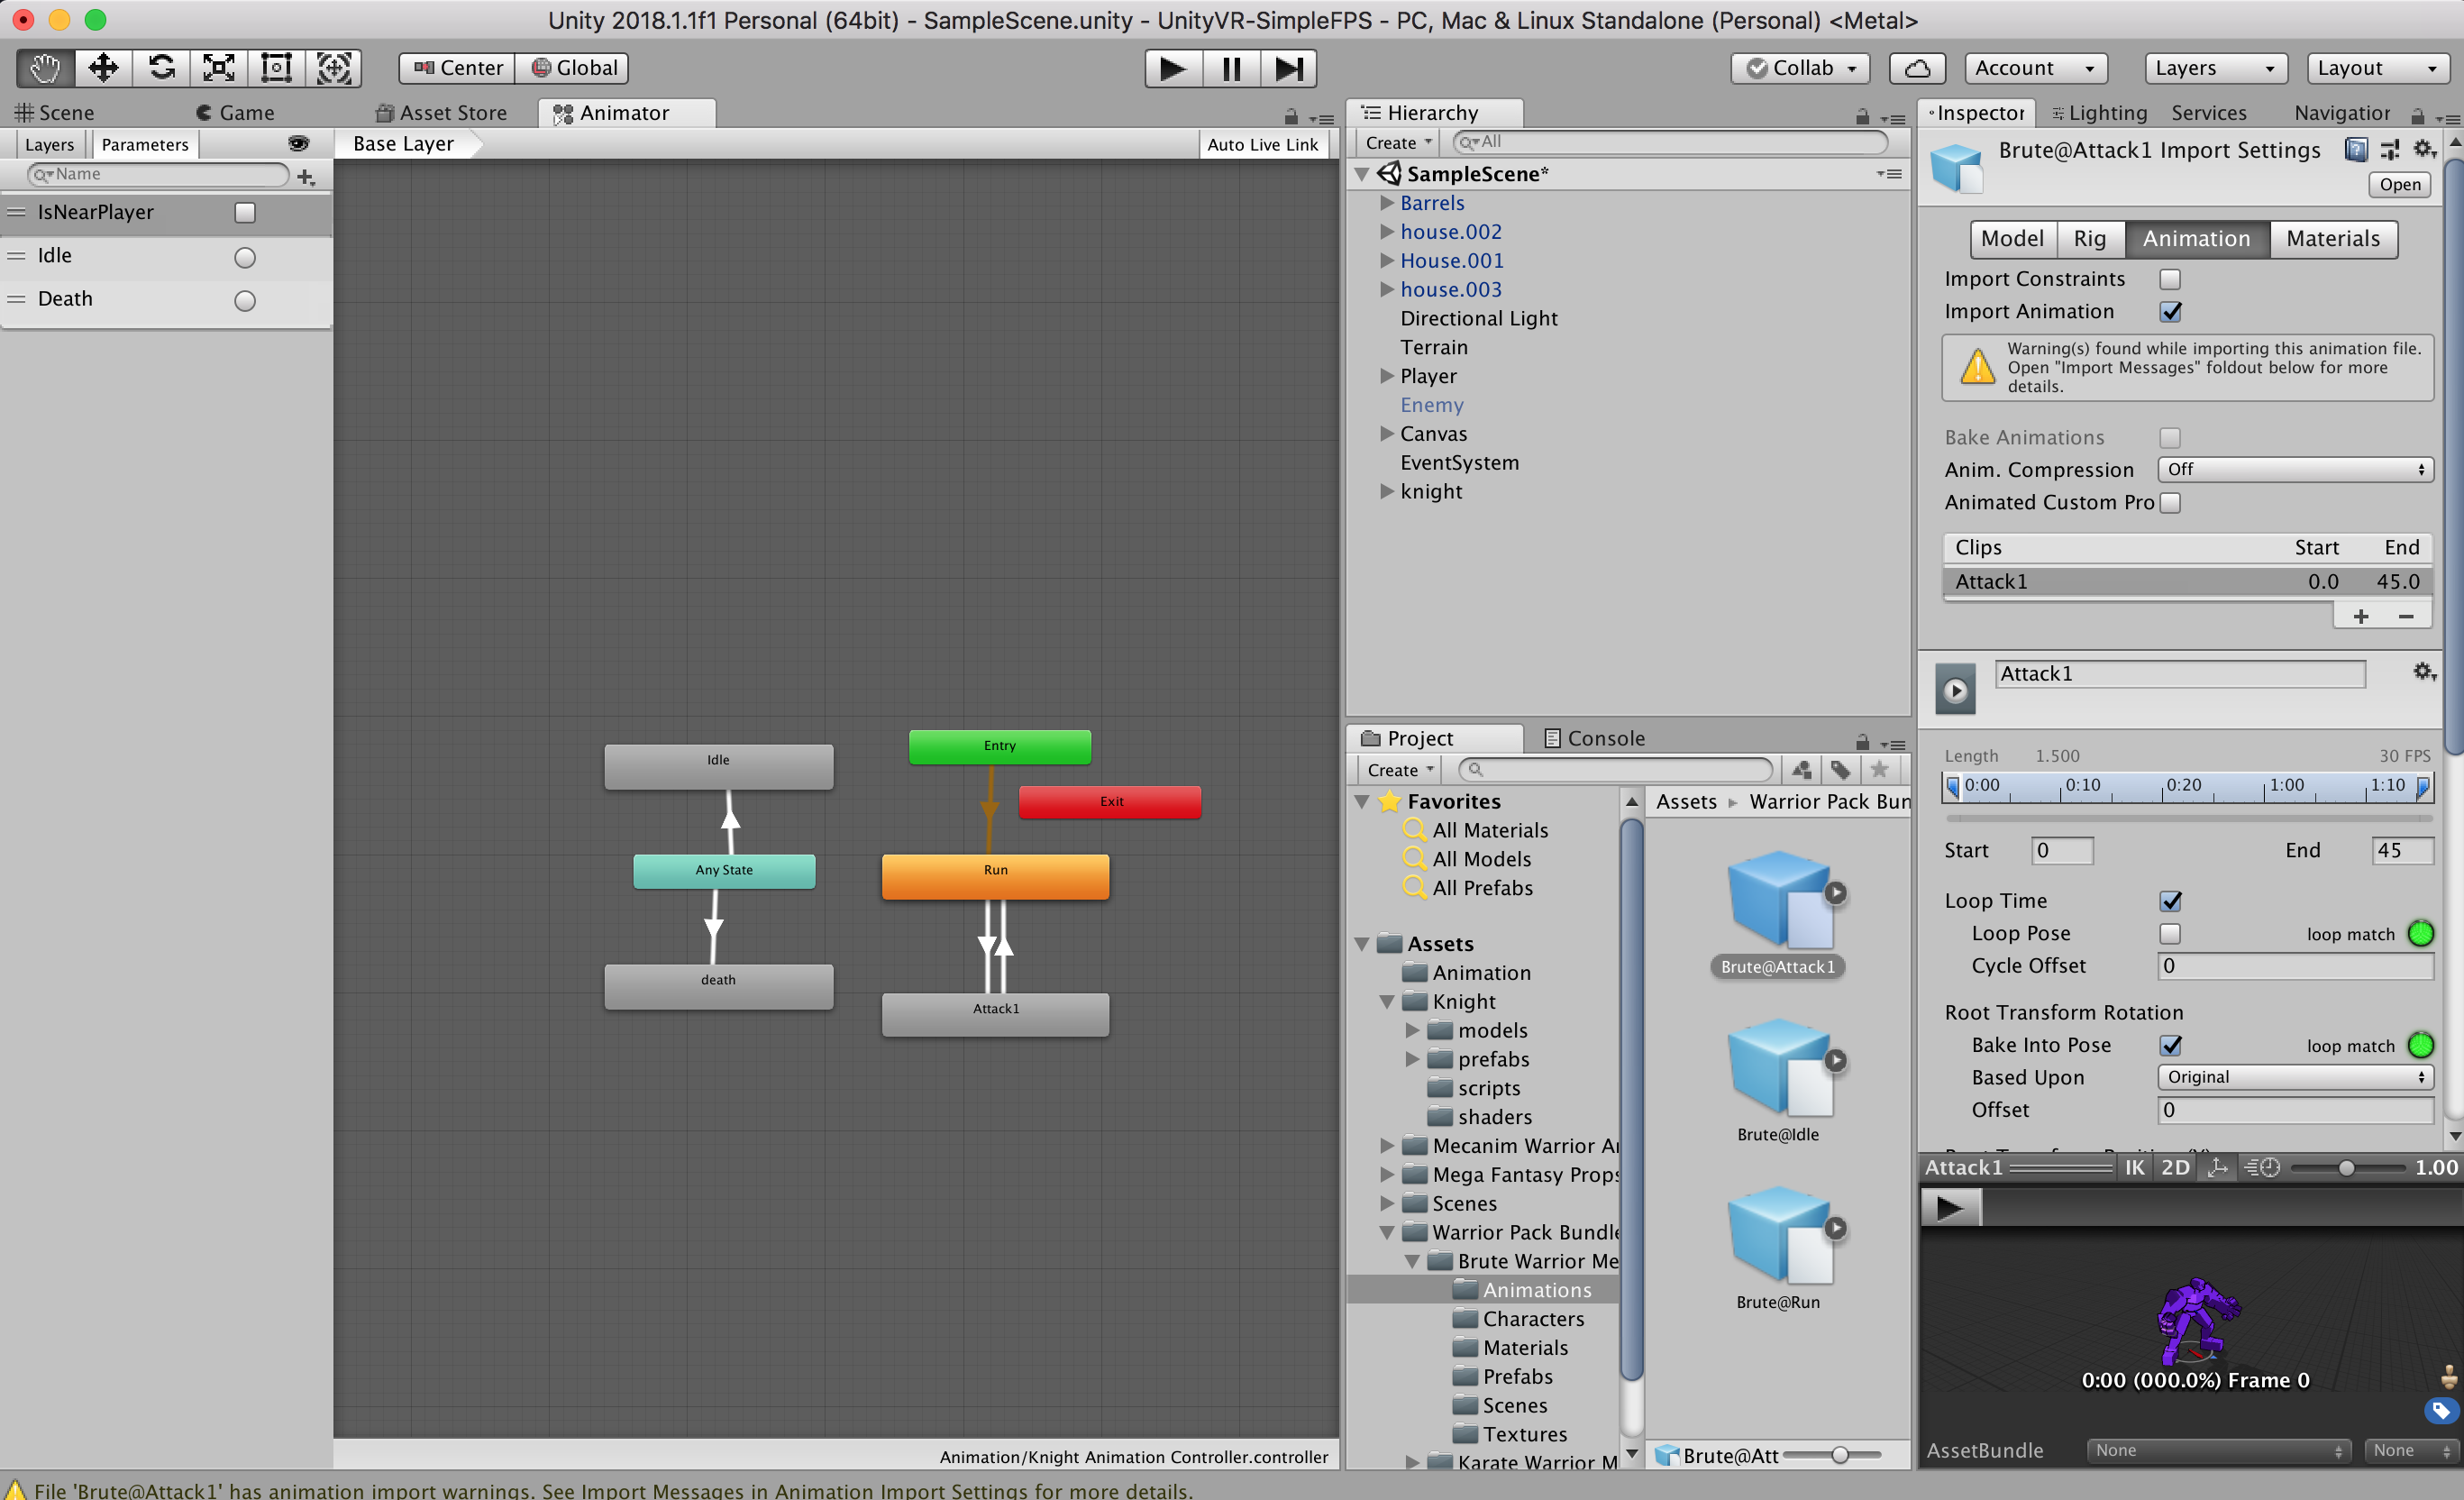Select the Hand tool in toolbar
This screenshot has width=2464, height=1500.
pos(45,68)
